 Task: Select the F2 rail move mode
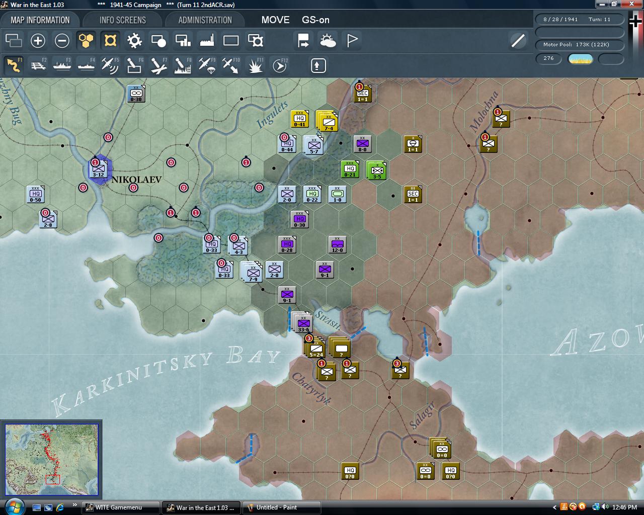38,65
